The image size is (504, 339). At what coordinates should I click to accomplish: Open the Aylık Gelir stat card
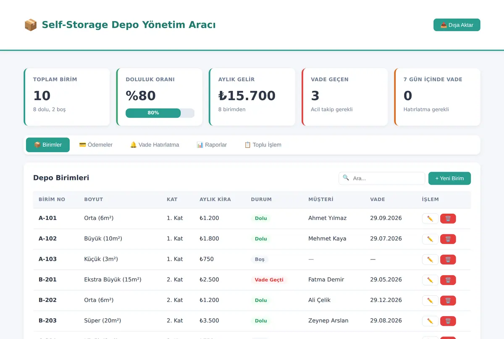[x=252, y=97]
